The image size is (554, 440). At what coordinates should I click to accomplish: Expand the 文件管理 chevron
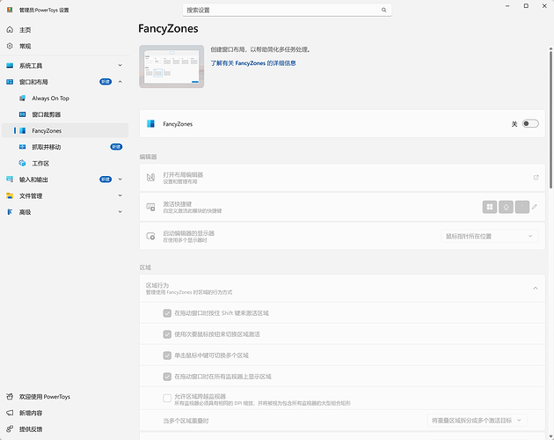click(120, 195)
